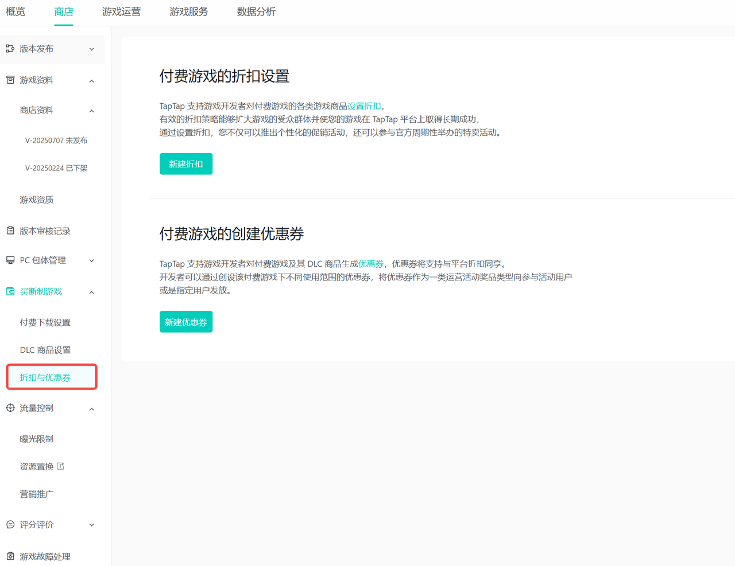Click the 游戏资料 archive icon
The width and height of the screenshot is (735, 566).
(x=10, y=80)
